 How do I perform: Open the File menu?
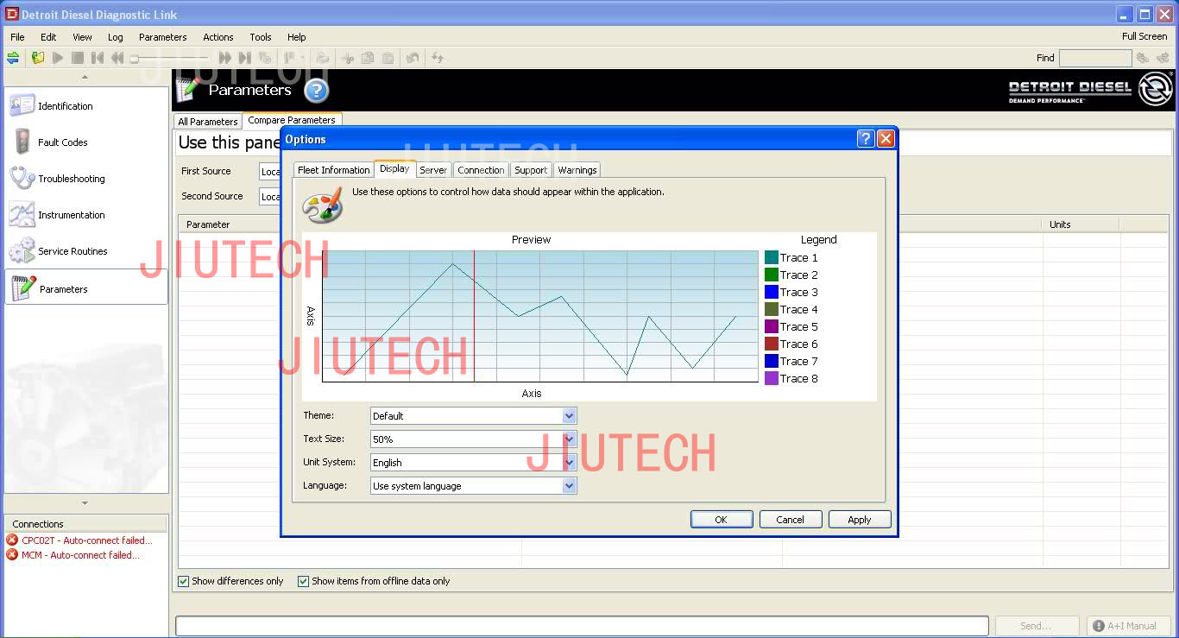[17, 37]
